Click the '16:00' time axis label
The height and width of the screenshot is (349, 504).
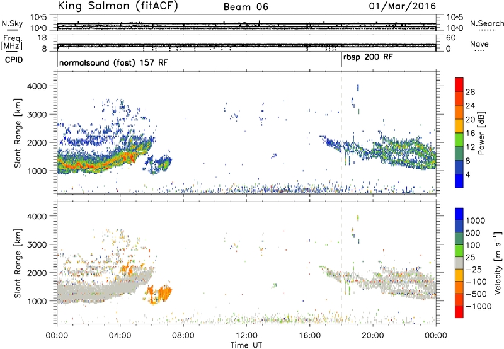(309, 336)
